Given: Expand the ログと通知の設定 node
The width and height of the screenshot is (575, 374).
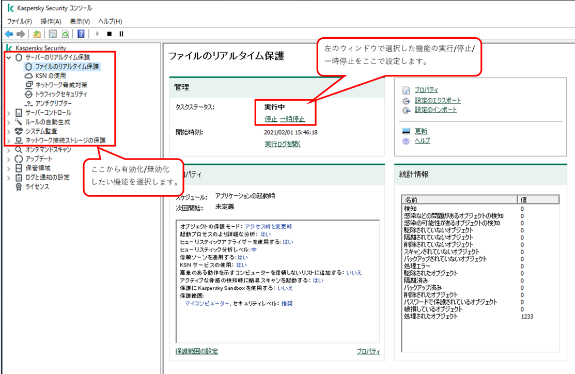Looking at the screenshot, I should click(9, 178).
